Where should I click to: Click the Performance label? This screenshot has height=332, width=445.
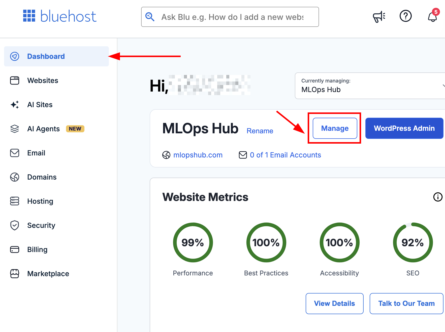[x=193, y=273]
